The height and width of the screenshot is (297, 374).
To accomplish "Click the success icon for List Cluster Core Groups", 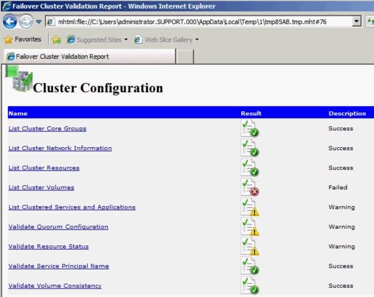I will click(250, 129).
